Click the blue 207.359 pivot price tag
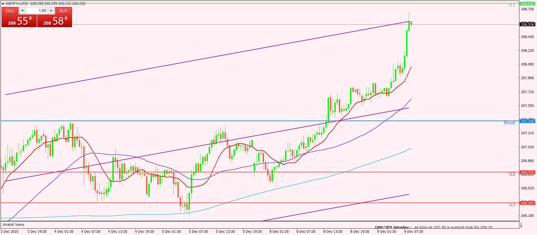Screen dimensions: 537x235 tap(527, 121)
